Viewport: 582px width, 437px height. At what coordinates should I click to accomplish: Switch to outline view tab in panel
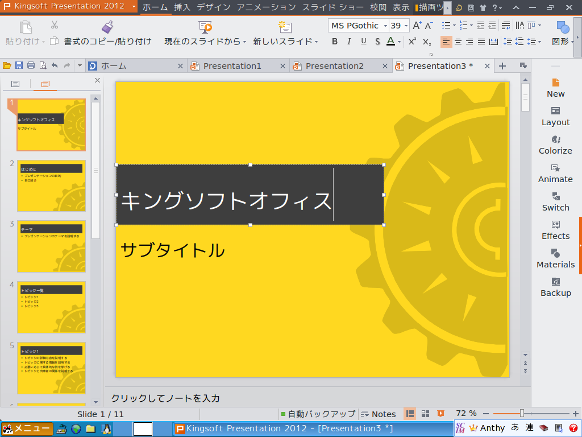click(x=15, y=84)
